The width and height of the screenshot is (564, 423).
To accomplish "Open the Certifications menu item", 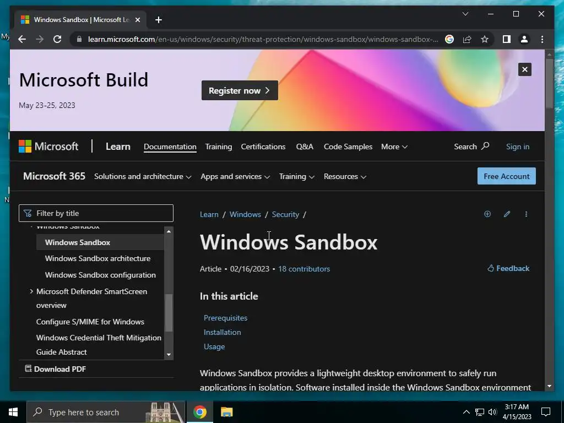I will [263, 147].
